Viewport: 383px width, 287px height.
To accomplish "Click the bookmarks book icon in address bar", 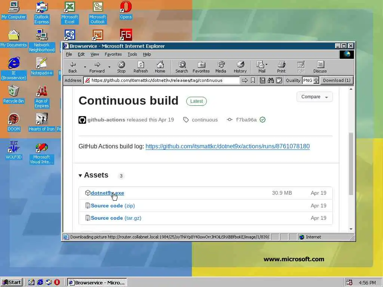I will [x=263, y=80].
